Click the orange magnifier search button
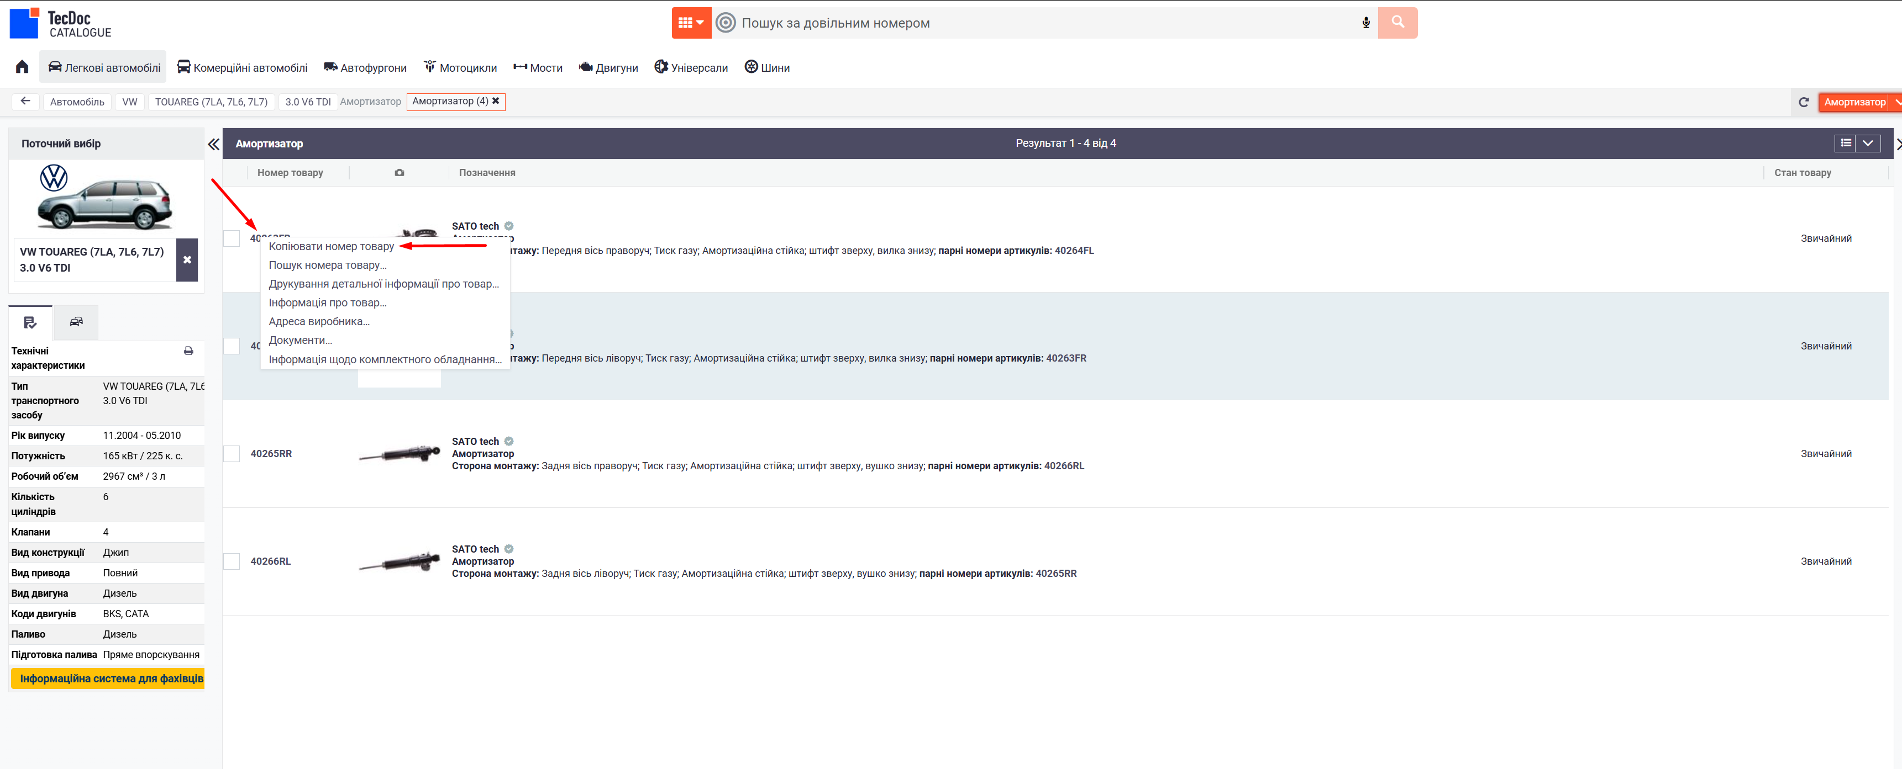This screenshot has height=769, width=1902. [x=1397, y=23]
